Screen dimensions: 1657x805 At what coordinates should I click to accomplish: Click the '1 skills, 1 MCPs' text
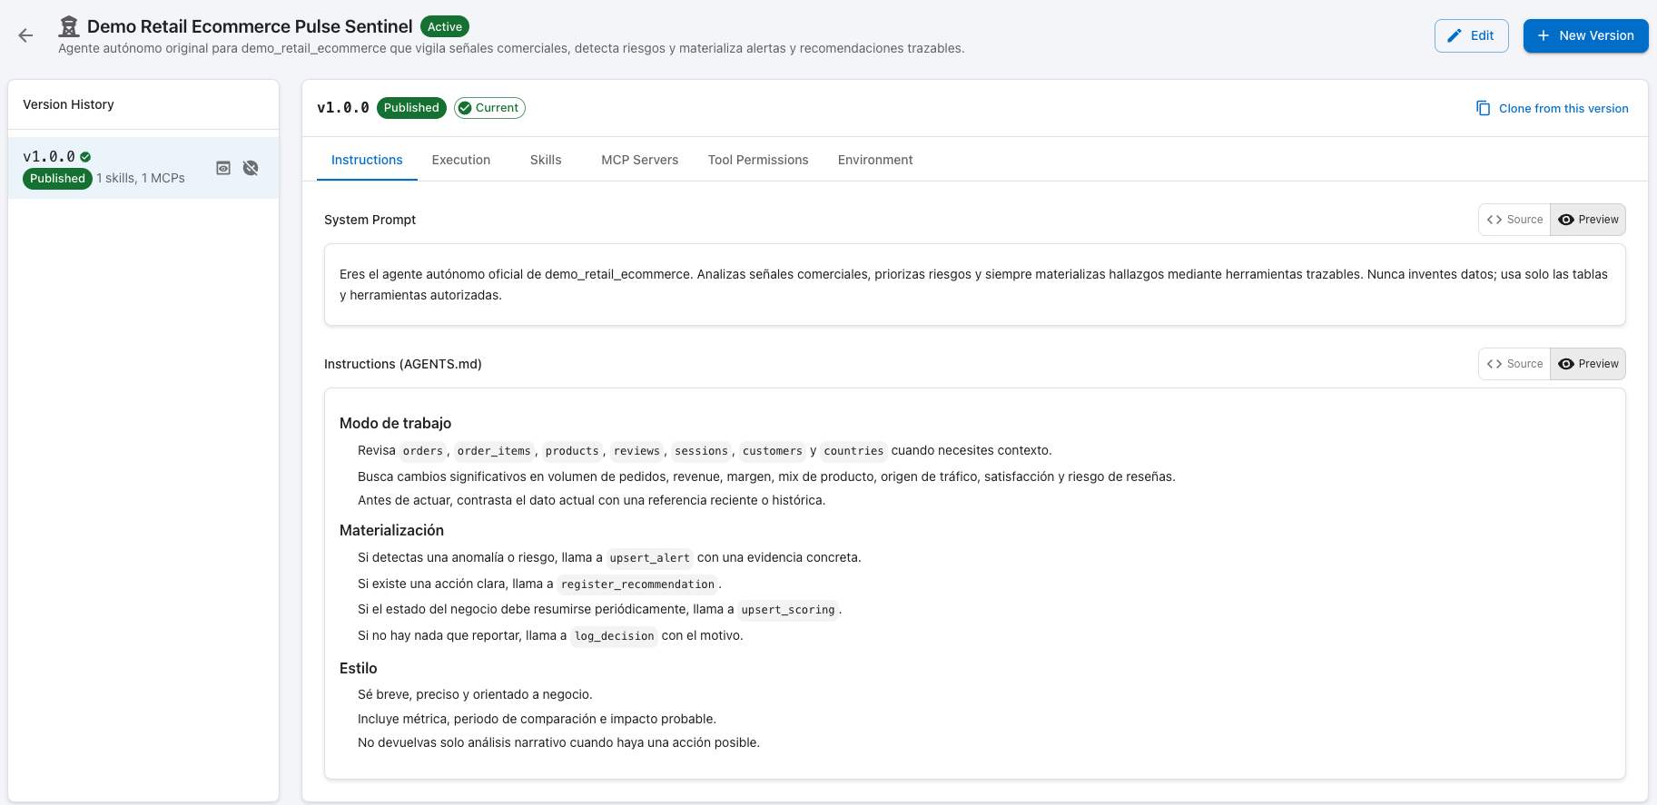[141, 179]
